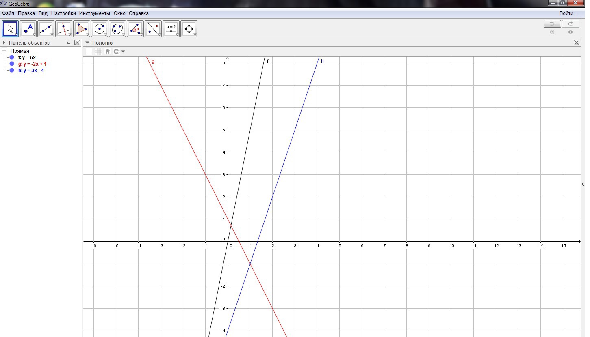This screenshot has height=337, width=590.
Task: Open the Инструменты menu
Action: click(95, 13)
